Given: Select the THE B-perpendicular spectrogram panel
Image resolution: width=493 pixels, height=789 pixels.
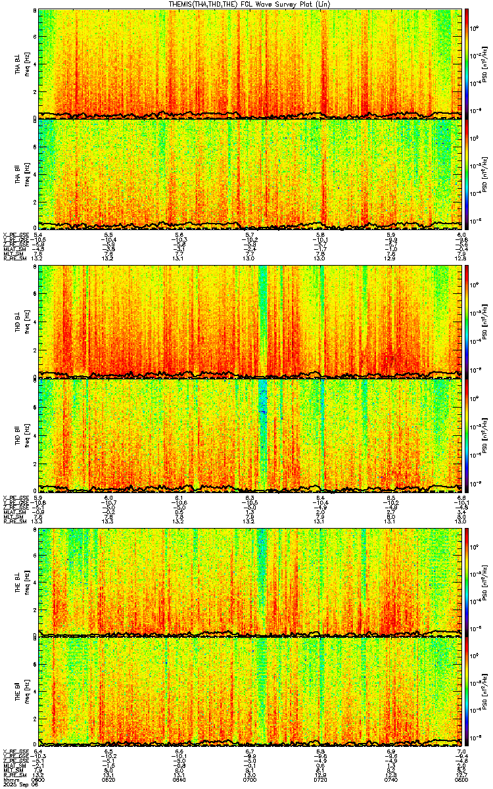Looking at the screenshot, I should click(x=250, y=581).
